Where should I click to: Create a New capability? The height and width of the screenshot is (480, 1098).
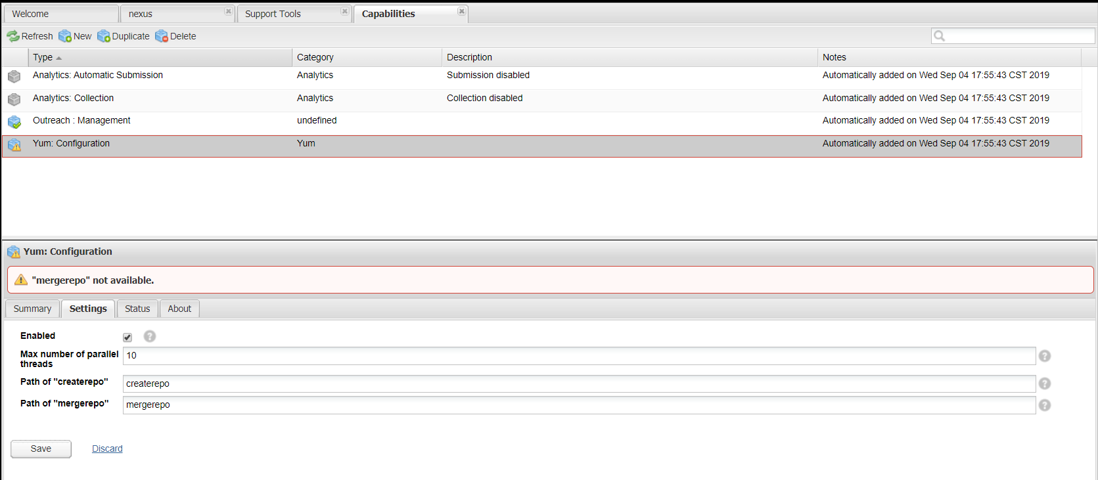(75, 36)
